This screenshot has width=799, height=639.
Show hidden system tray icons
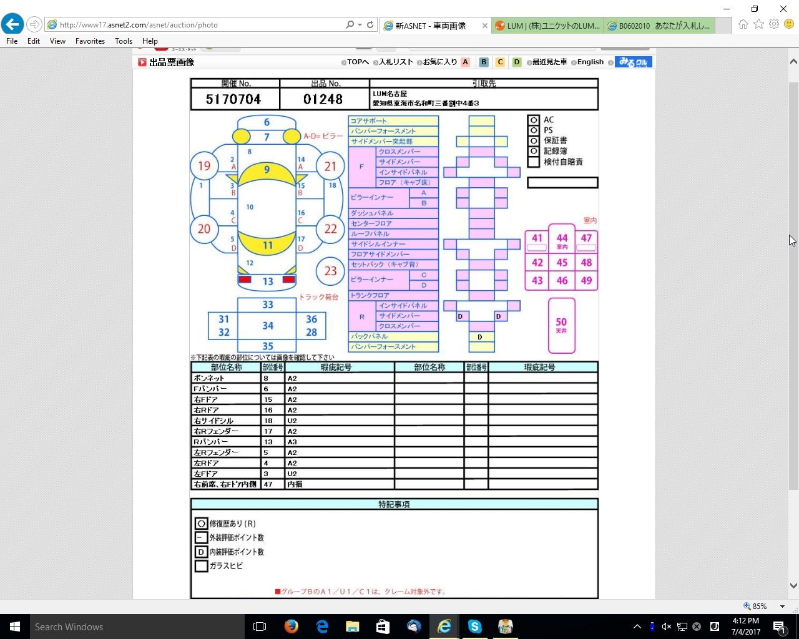637,627
